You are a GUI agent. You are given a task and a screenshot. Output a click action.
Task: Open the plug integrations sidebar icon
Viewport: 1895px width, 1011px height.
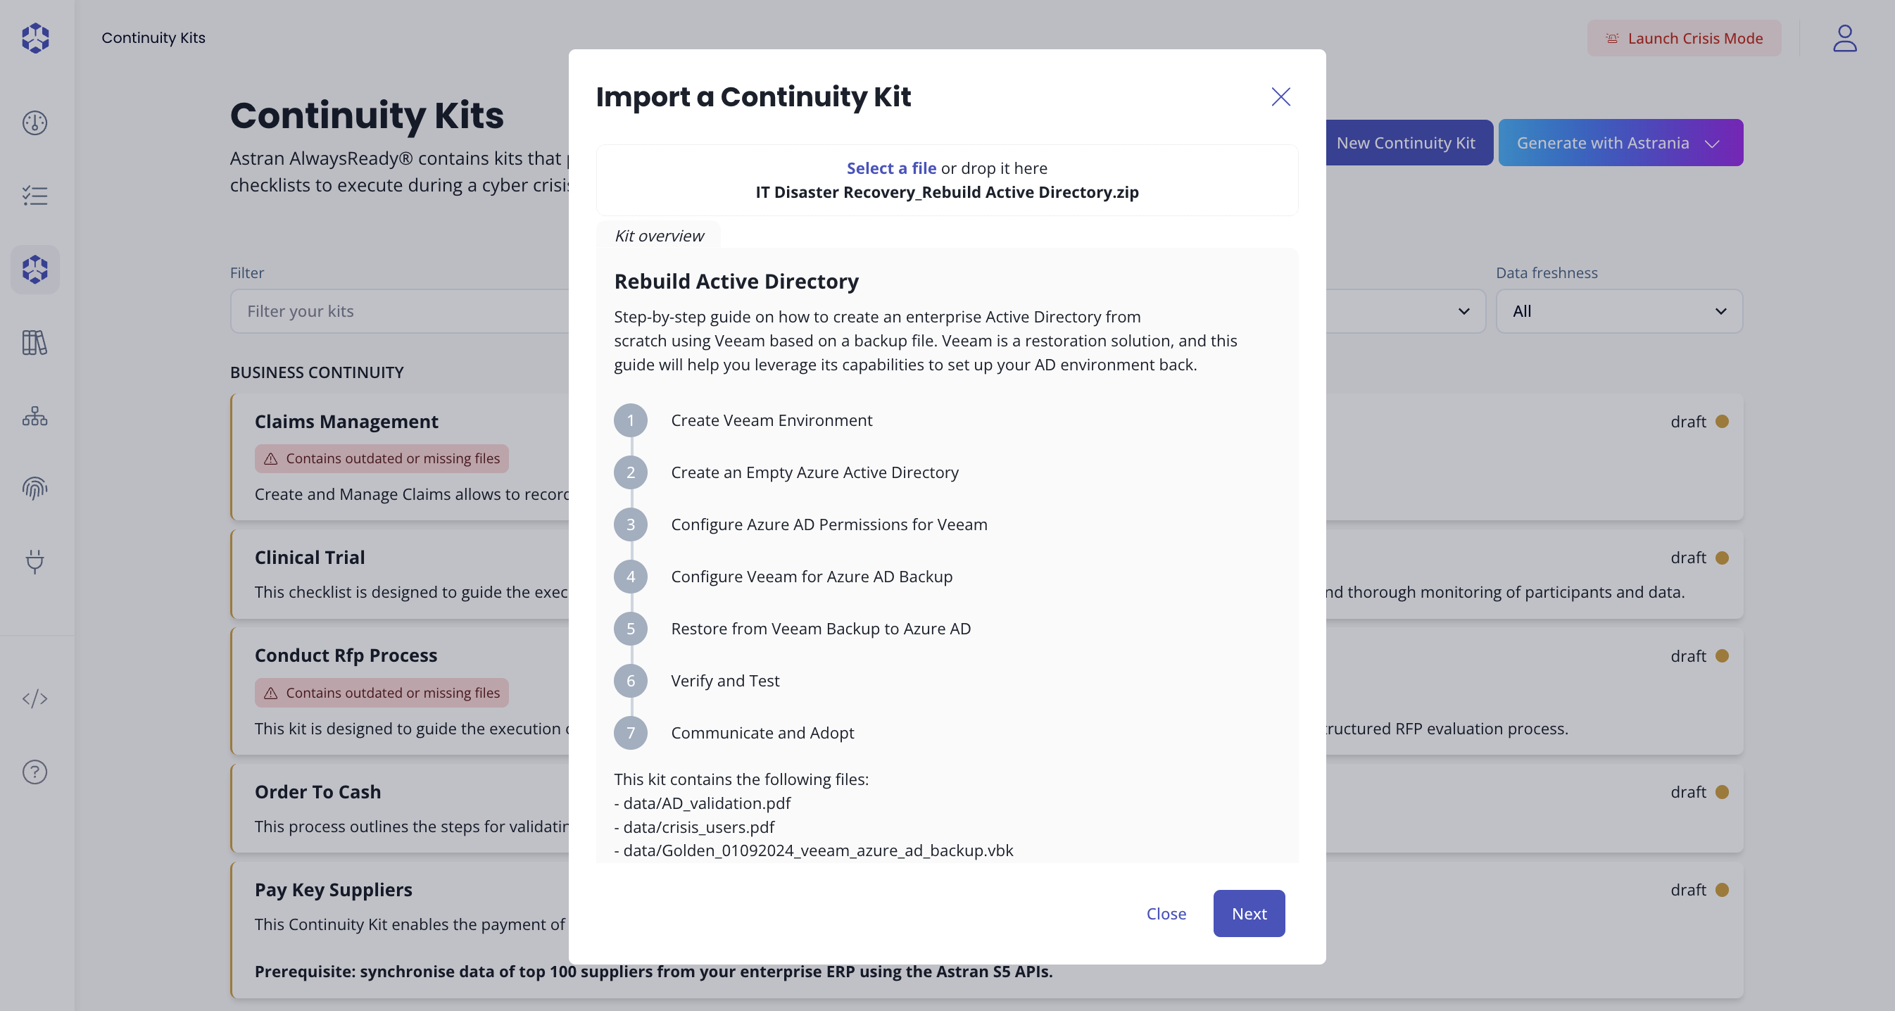(x=34, y=561)
